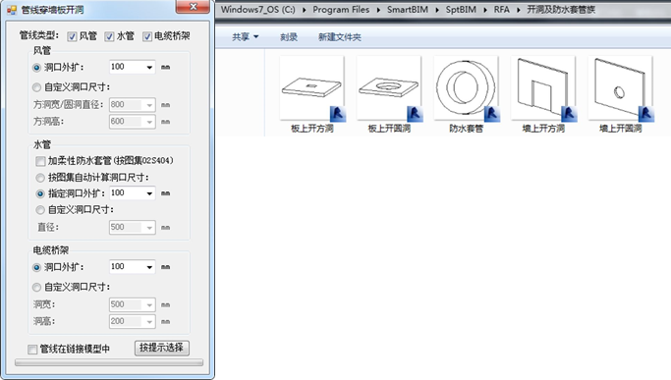The width and height of the screenshot is (671, 380).
Task: Click the 按提示选择 button
Action: tap(162, 348)
